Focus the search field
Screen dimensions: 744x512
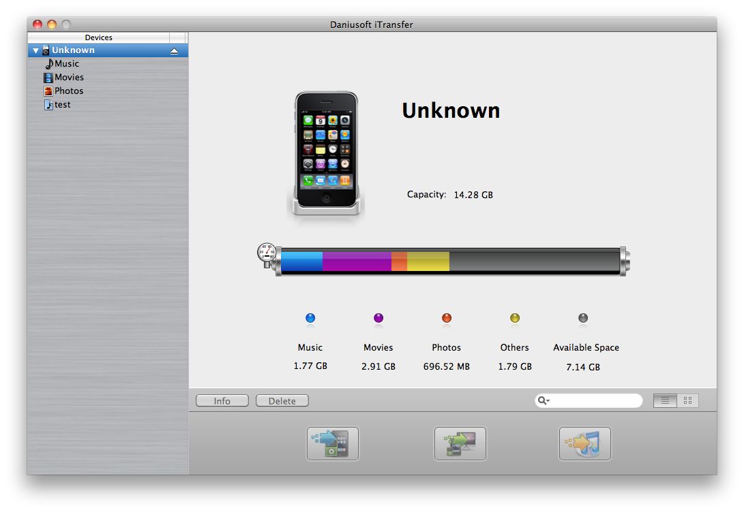[589, 401]
